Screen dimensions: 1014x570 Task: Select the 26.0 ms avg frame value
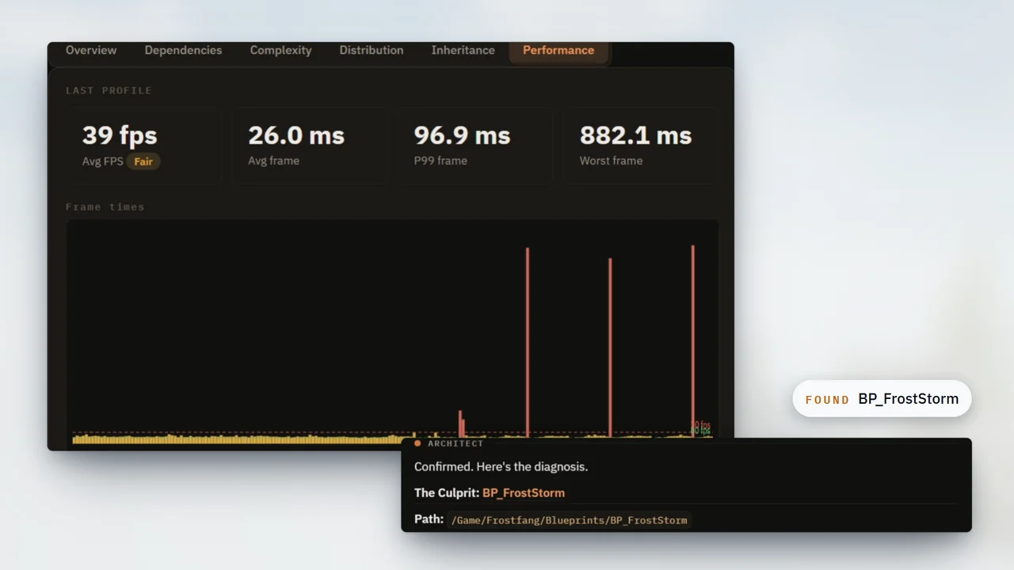(x=296, y=135)
